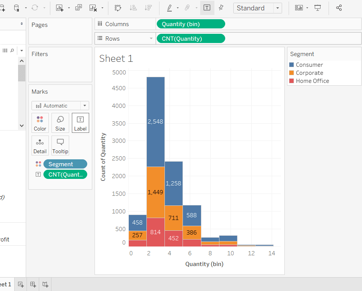Viewport: 362px width, 291px height.
Task: Click the Detail marks card button
Action: [x=40, y=145]
